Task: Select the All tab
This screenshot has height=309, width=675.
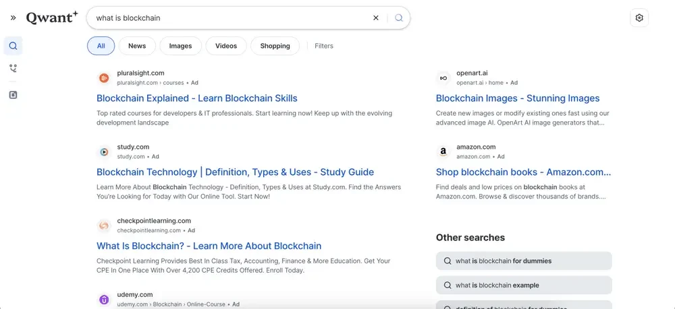Action: (101, 46)
